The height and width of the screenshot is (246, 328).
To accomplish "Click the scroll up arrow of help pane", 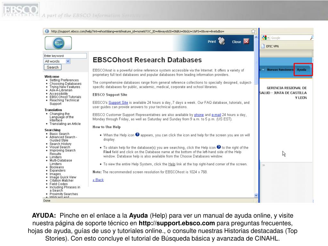I will (256, 37).
